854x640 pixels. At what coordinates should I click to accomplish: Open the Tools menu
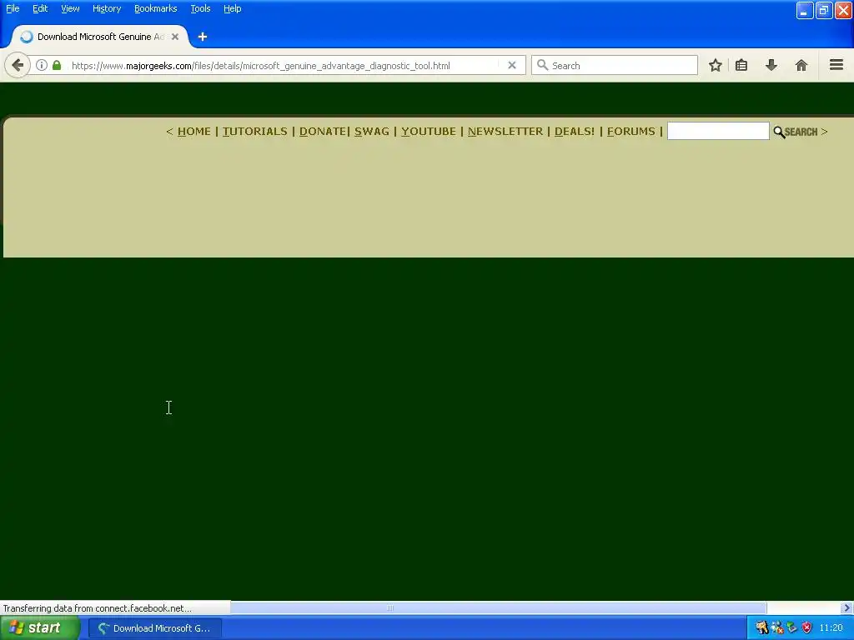click(x=200, y=8)
